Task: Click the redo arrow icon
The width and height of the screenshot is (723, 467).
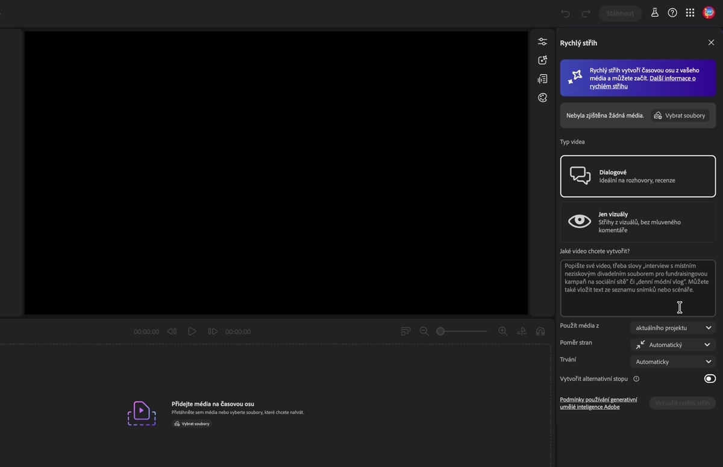Action: (586, 13)
